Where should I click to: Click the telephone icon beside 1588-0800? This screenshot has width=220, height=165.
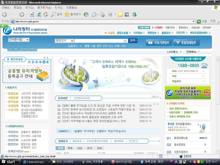coord(204,65)
